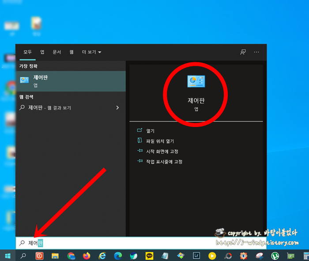Image resolution: width=309 pixels, height=261 pixels.
Task: Launch uTorrent from taskbar
Action: click(x=275, y=256)
